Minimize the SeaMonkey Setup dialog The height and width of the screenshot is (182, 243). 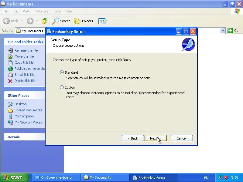[179, 32]
